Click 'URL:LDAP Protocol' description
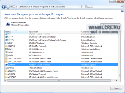Screen dimensions: 125x93 point(36,43)
